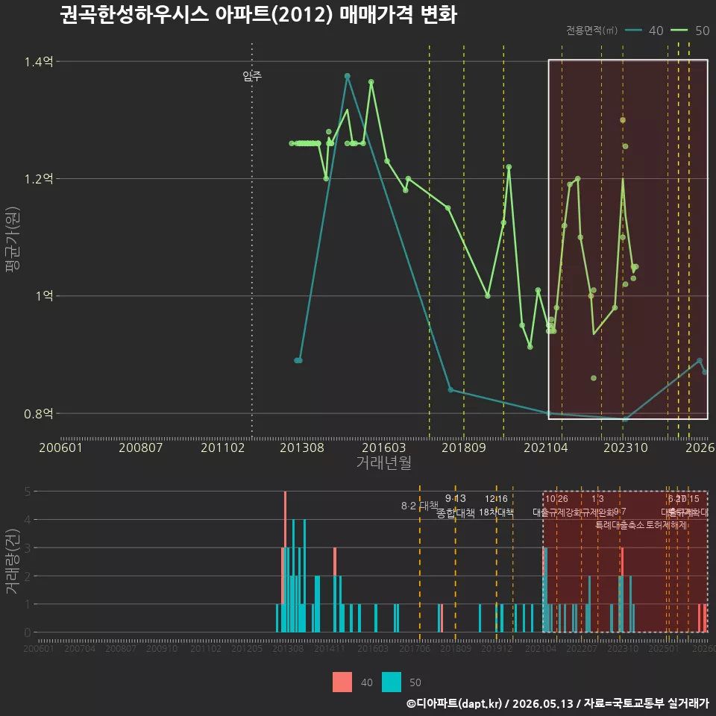Click the 0.8억 y-axis label

click(x=38, y=414)
